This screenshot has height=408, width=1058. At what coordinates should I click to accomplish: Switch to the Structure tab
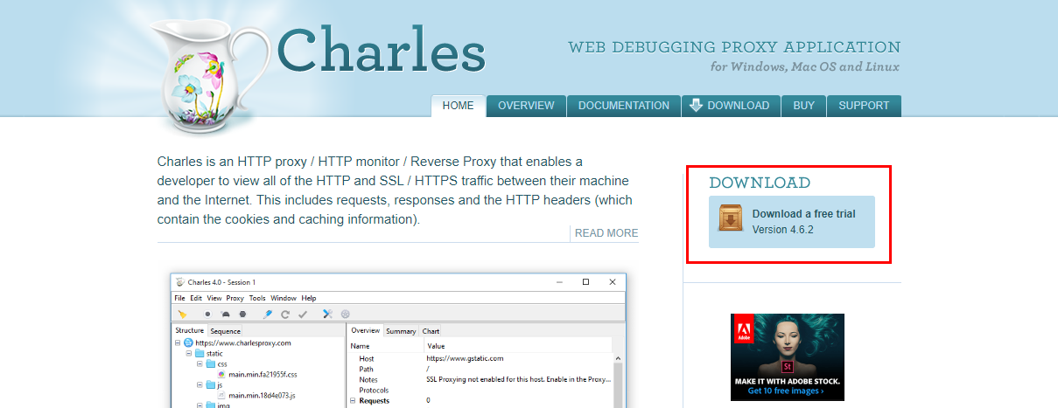pos(189,330)
